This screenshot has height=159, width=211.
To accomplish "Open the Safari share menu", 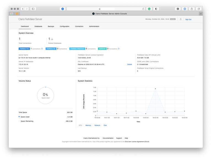I will pos(192,9).
